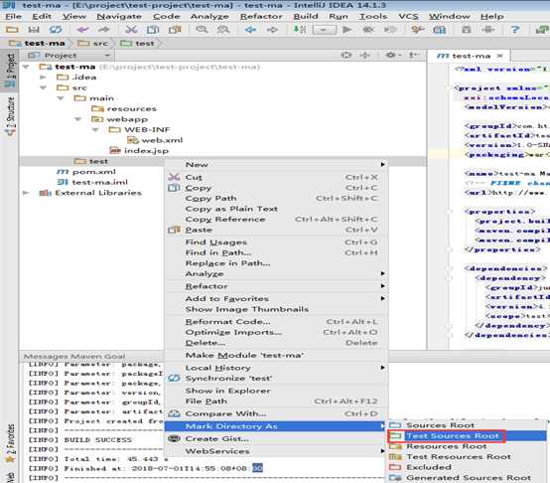The height and width of the screenshot is (483, 550).
Task: Navigate Forward with the right arrow icon
Action: [272, 30]
